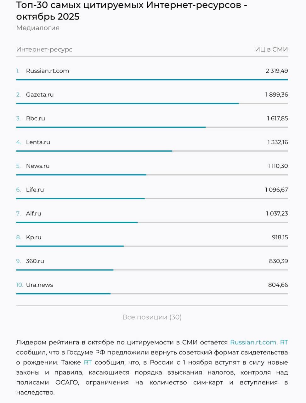Click the News.ru entry at position 5
This screenshot has width=306, height=403.
38,166
